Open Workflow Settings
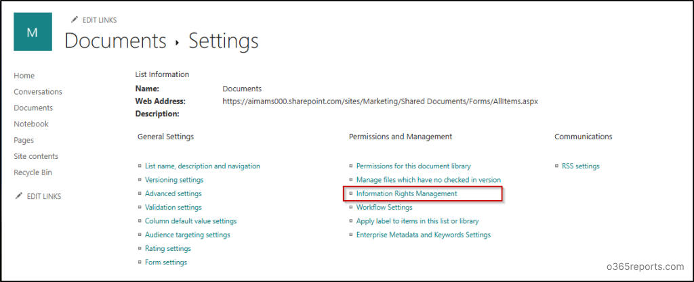The image size is (694, 282). (384, 208)
